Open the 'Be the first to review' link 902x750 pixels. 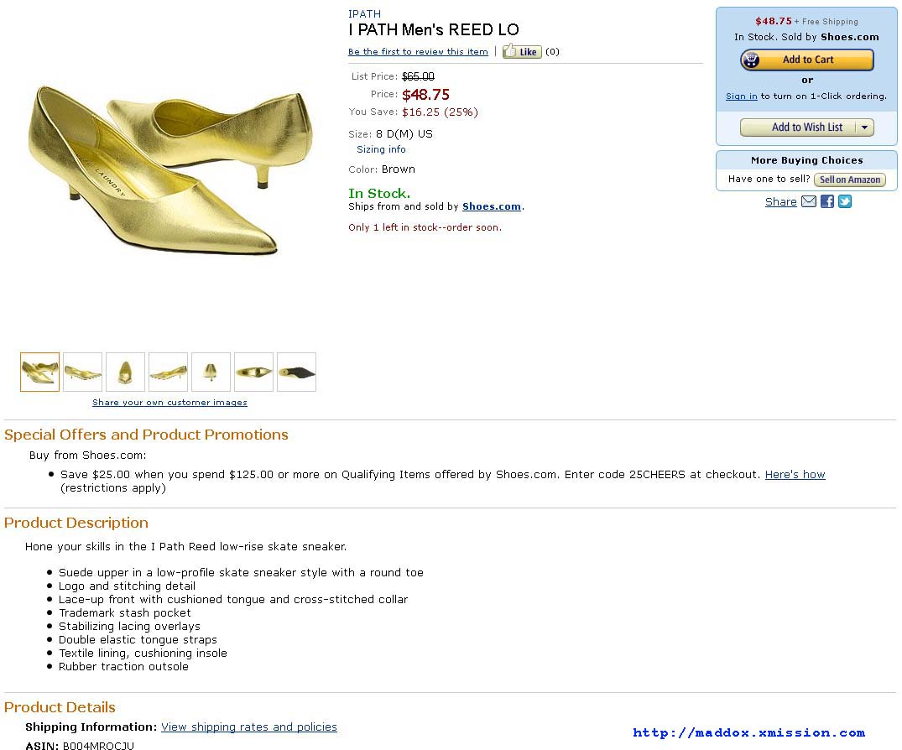click(418, 52)
